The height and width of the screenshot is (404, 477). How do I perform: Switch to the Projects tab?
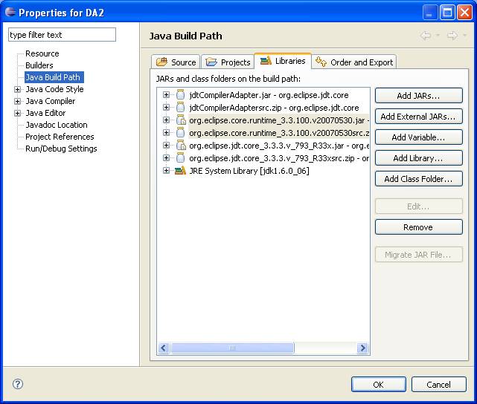(x=227, y=62)
